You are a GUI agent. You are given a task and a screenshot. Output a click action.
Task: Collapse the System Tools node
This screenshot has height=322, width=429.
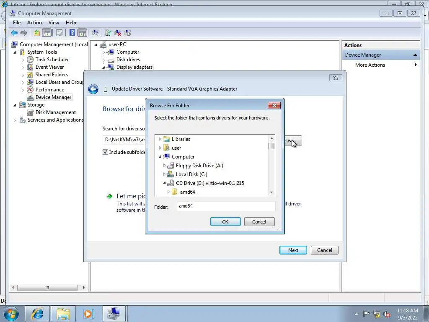[15, 52]
